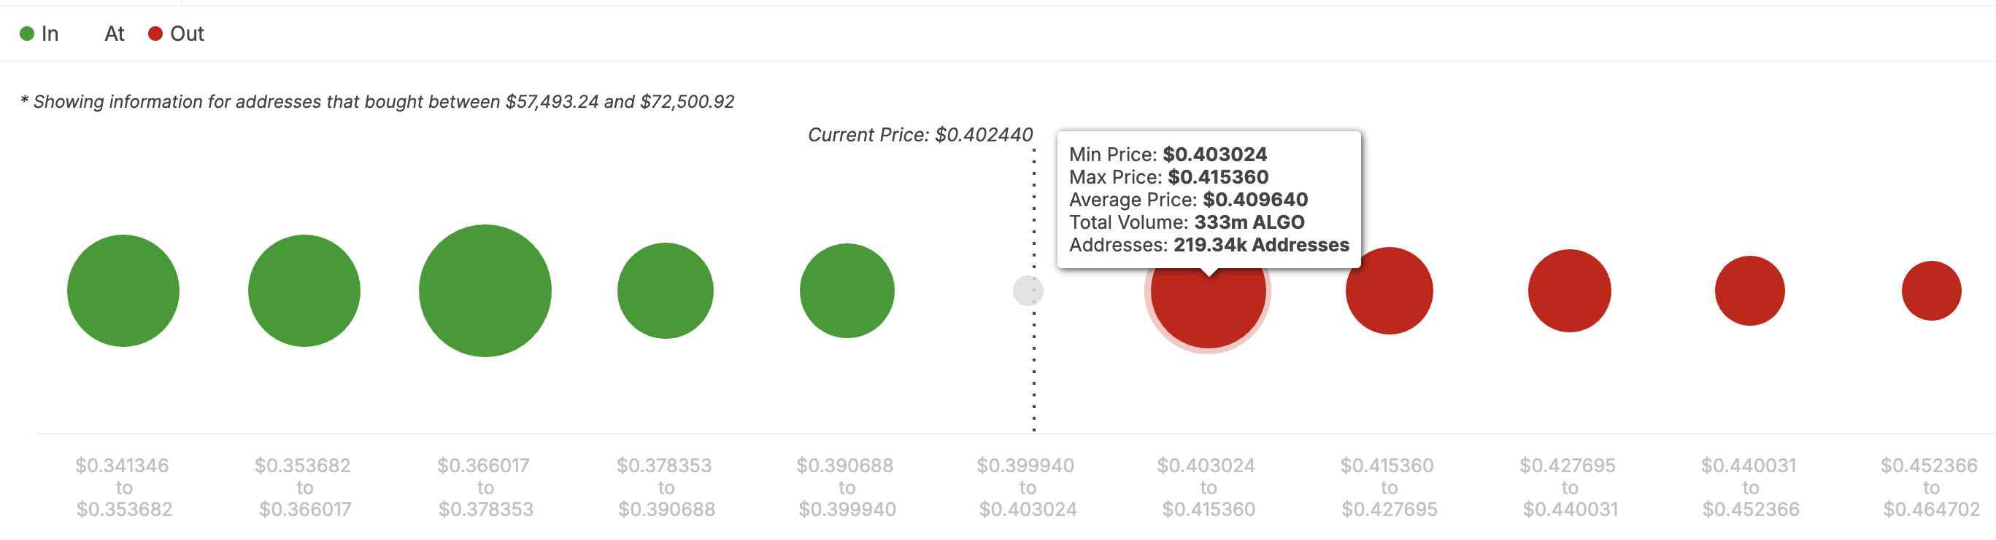1996x540 pixels.
Task: Click the largest green bubble at $0.366017–$0.378353
Action: [485, 291]
